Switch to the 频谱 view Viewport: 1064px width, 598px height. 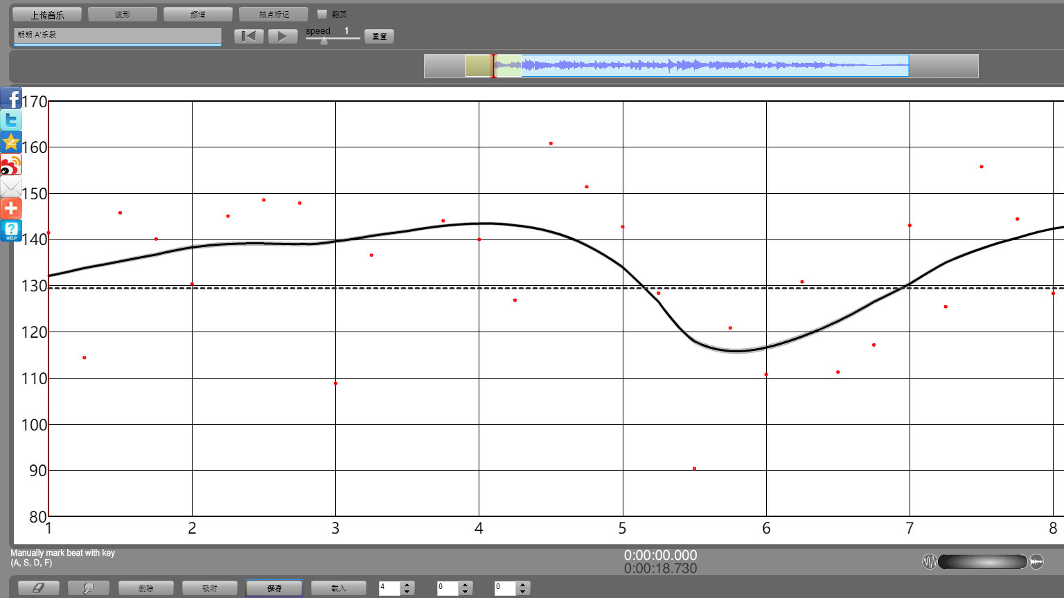pos(198,14)
